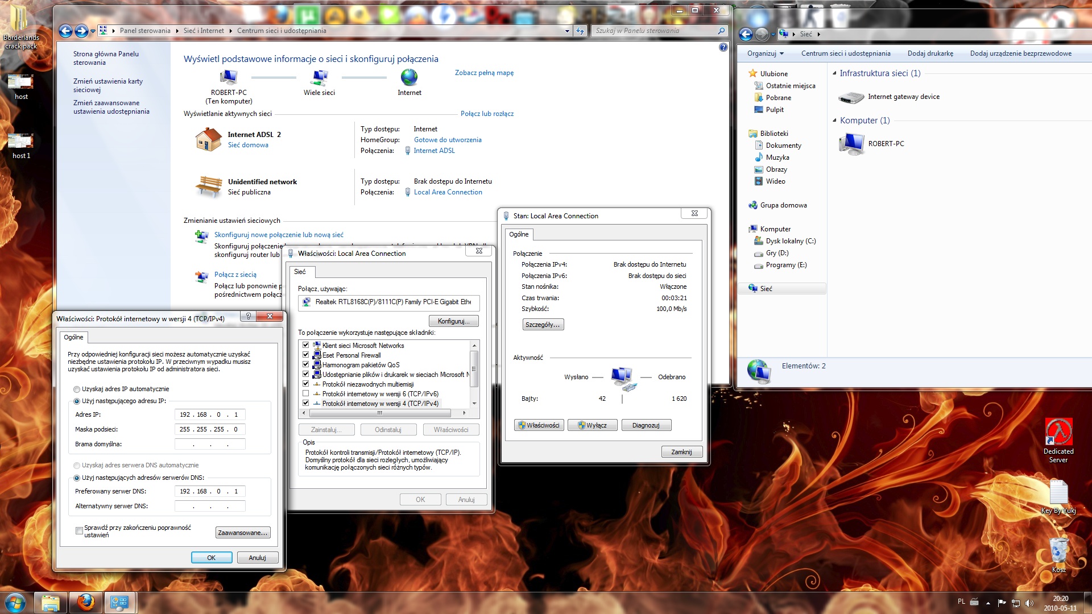Screen dimensions: 1092x614
Task: Open Windows Explorer from the taskbar
Action: tap(51, 603)
